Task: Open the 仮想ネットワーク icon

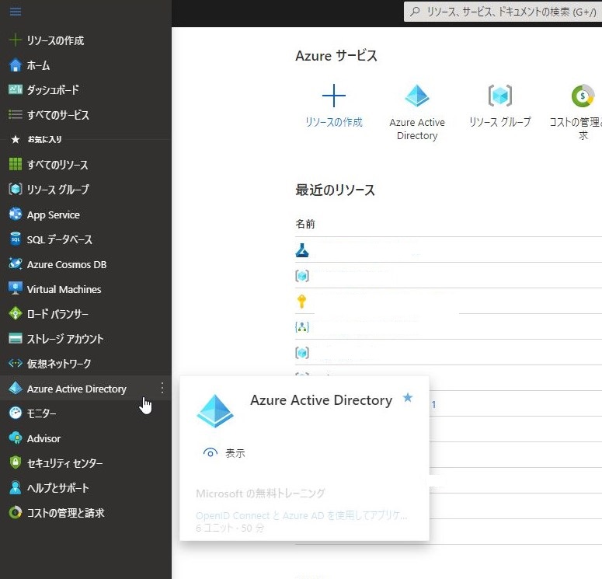Action: pos(16,363)
